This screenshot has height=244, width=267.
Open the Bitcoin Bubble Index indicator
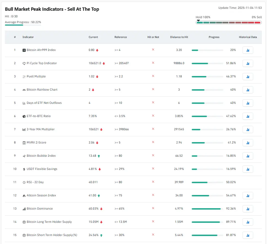point(41,156)
